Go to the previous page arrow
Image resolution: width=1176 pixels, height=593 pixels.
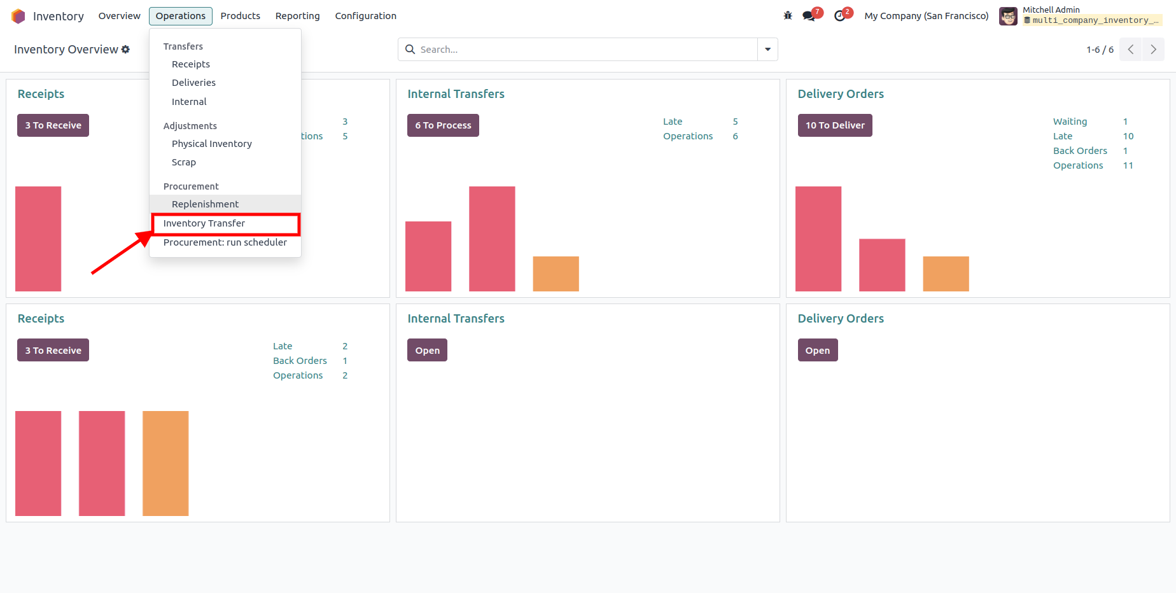click(1131, 50)
